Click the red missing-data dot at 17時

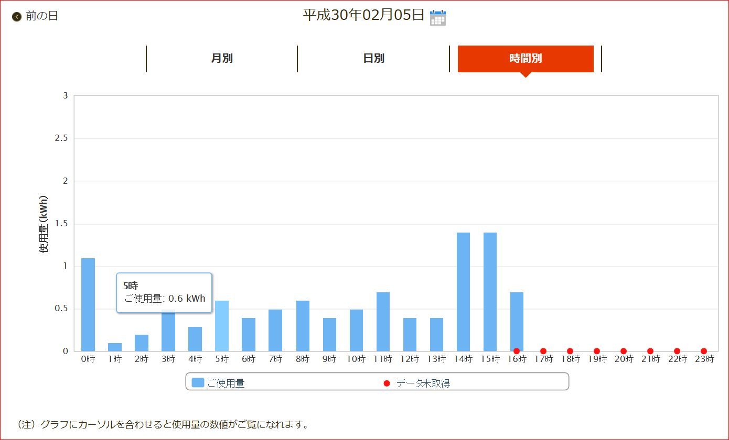[x=543, y=351]
